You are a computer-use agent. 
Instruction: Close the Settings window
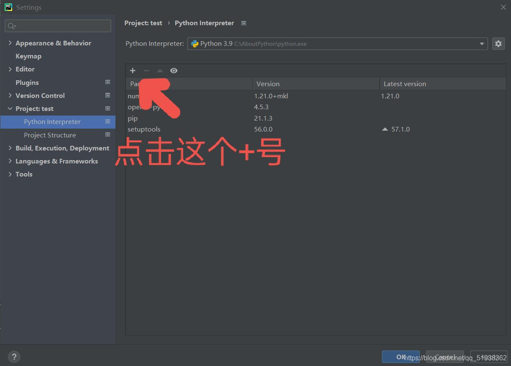[x=503, y=7]
